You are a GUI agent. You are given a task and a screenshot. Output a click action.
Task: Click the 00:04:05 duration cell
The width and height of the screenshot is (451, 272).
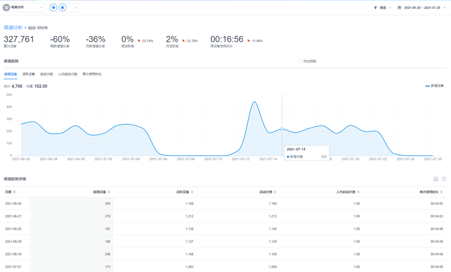pyautogui.click(x=437, y=203)
